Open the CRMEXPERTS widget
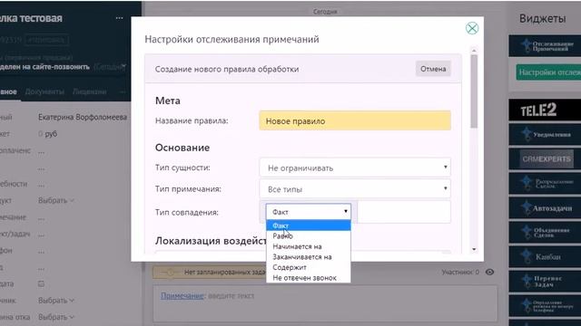581x326 pixels. click(x=545, y=159)
